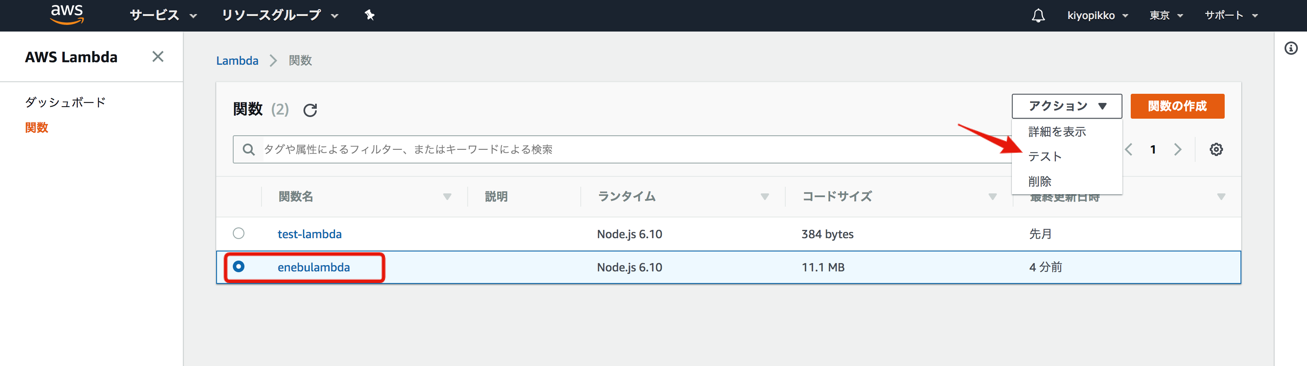Open the リソースグループ dropdown
Image resolution: width=1307 pixels, height=366 pixels.
click(x=279, y=15)
